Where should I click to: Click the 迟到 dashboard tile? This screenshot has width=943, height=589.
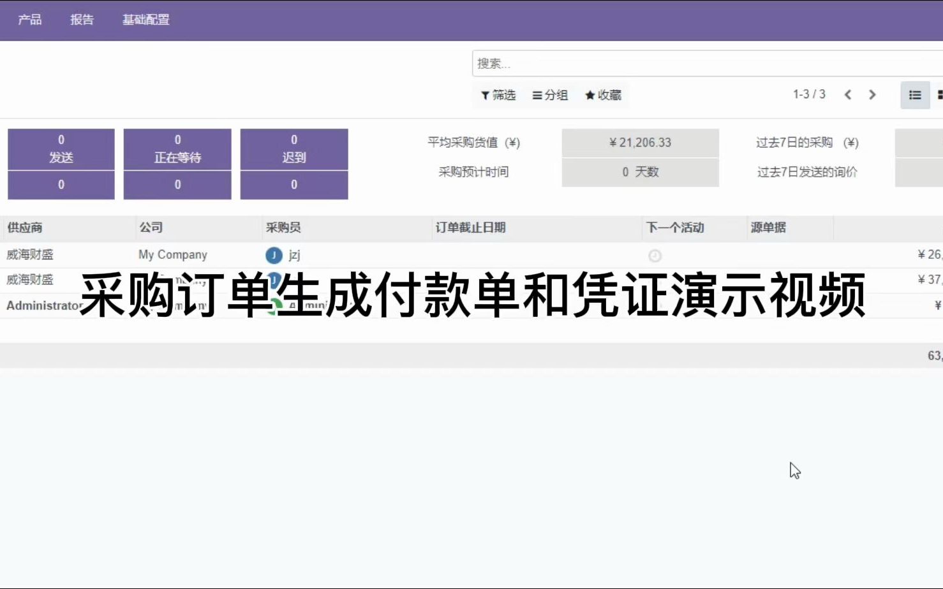point(294,149)
